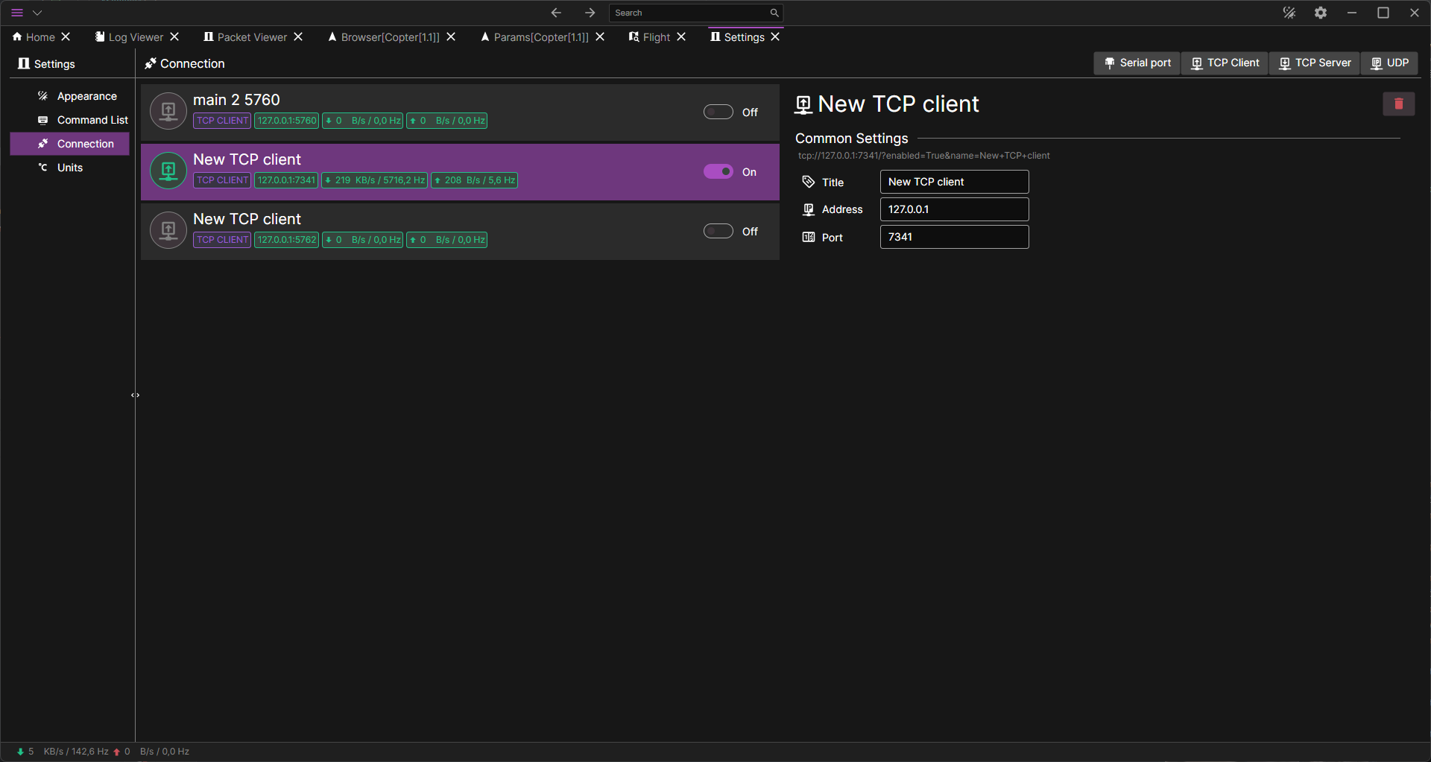Add a new Serial port connection
Screen dimensions: 1431x762
pos(1137,63)
